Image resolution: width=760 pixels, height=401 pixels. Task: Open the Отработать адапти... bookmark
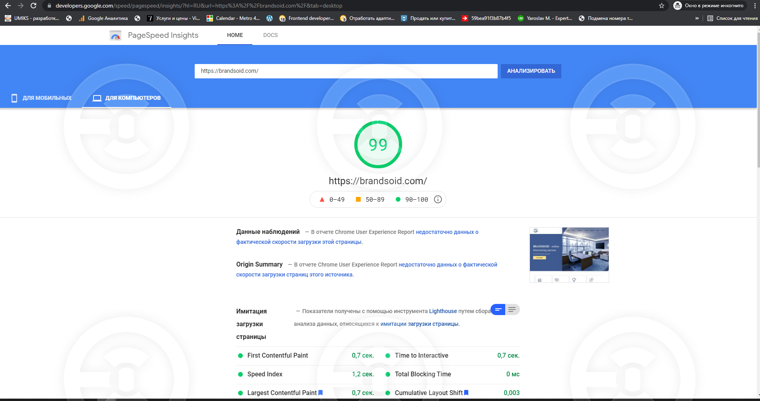[367, 18]
